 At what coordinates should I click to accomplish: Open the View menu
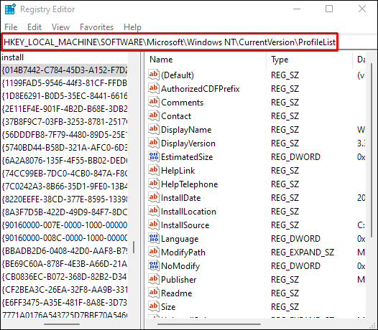pos(60,27)
